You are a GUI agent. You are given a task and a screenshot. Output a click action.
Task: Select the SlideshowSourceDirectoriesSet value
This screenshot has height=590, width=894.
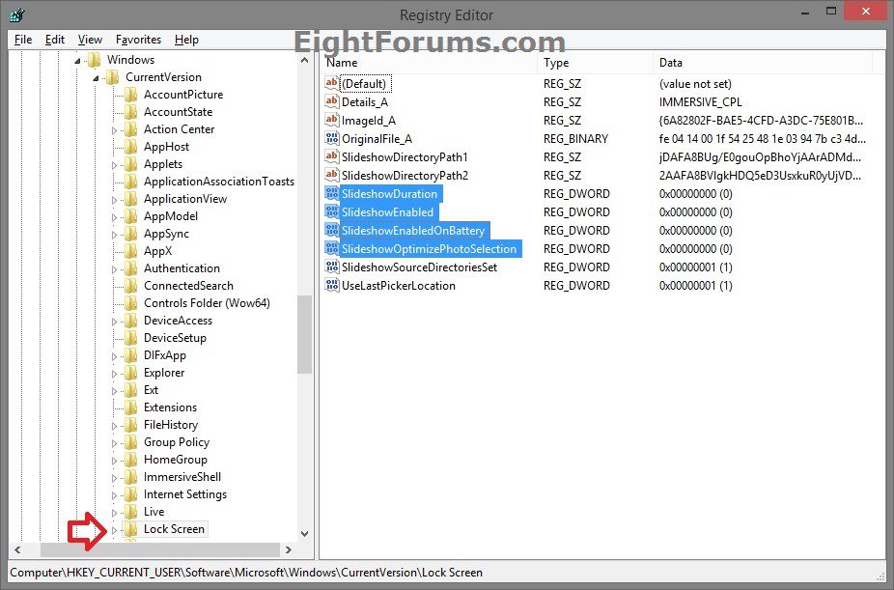tap(419, 267)
